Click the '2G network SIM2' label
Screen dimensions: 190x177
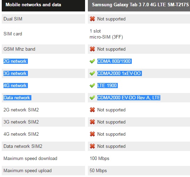coord(21,110)
